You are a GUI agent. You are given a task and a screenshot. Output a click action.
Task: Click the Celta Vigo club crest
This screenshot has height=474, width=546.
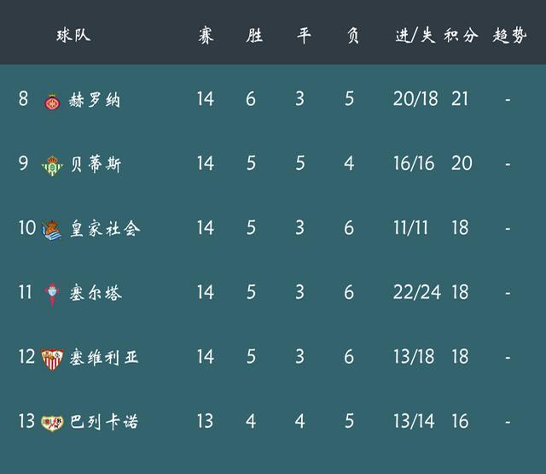(x=52, y=295)
